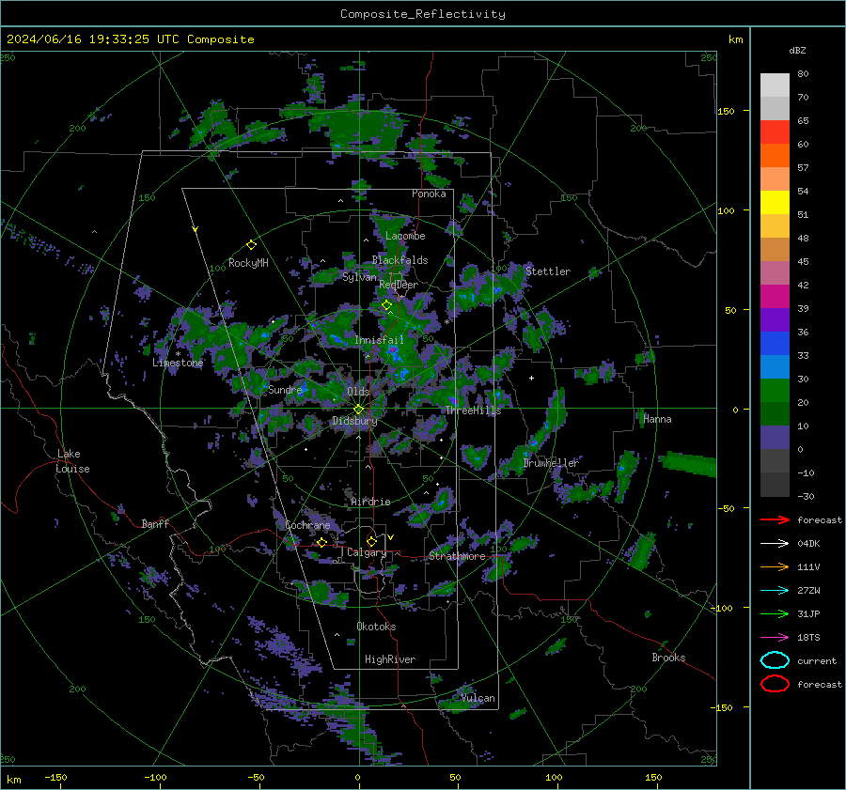Click the Sundre town label
The height and width of the screenshot is (790, 846).
coord(285,389)
